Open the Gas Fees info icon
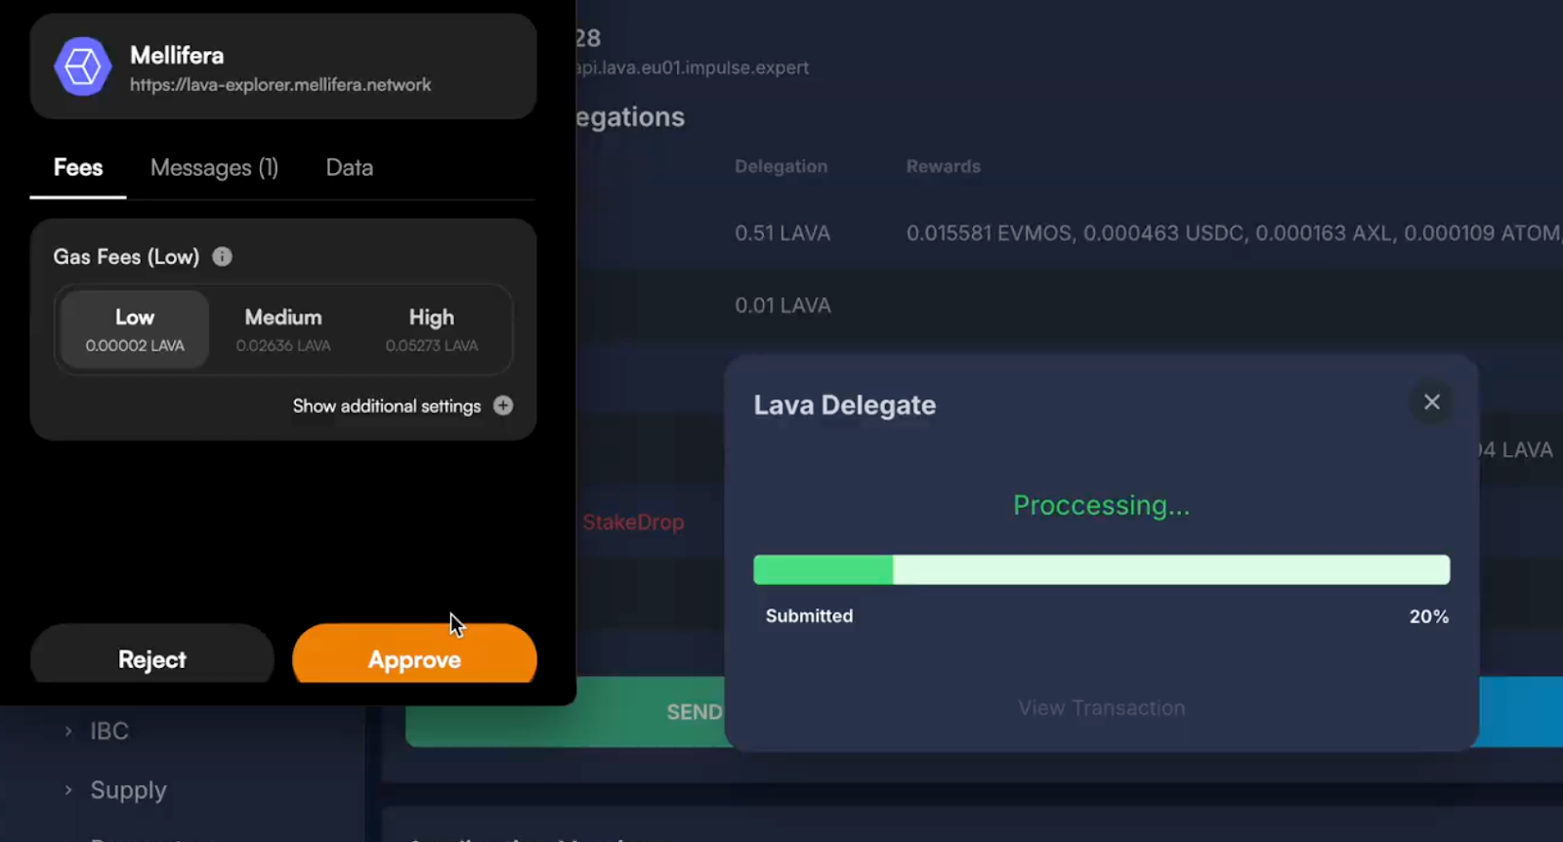 coord(223,257)
